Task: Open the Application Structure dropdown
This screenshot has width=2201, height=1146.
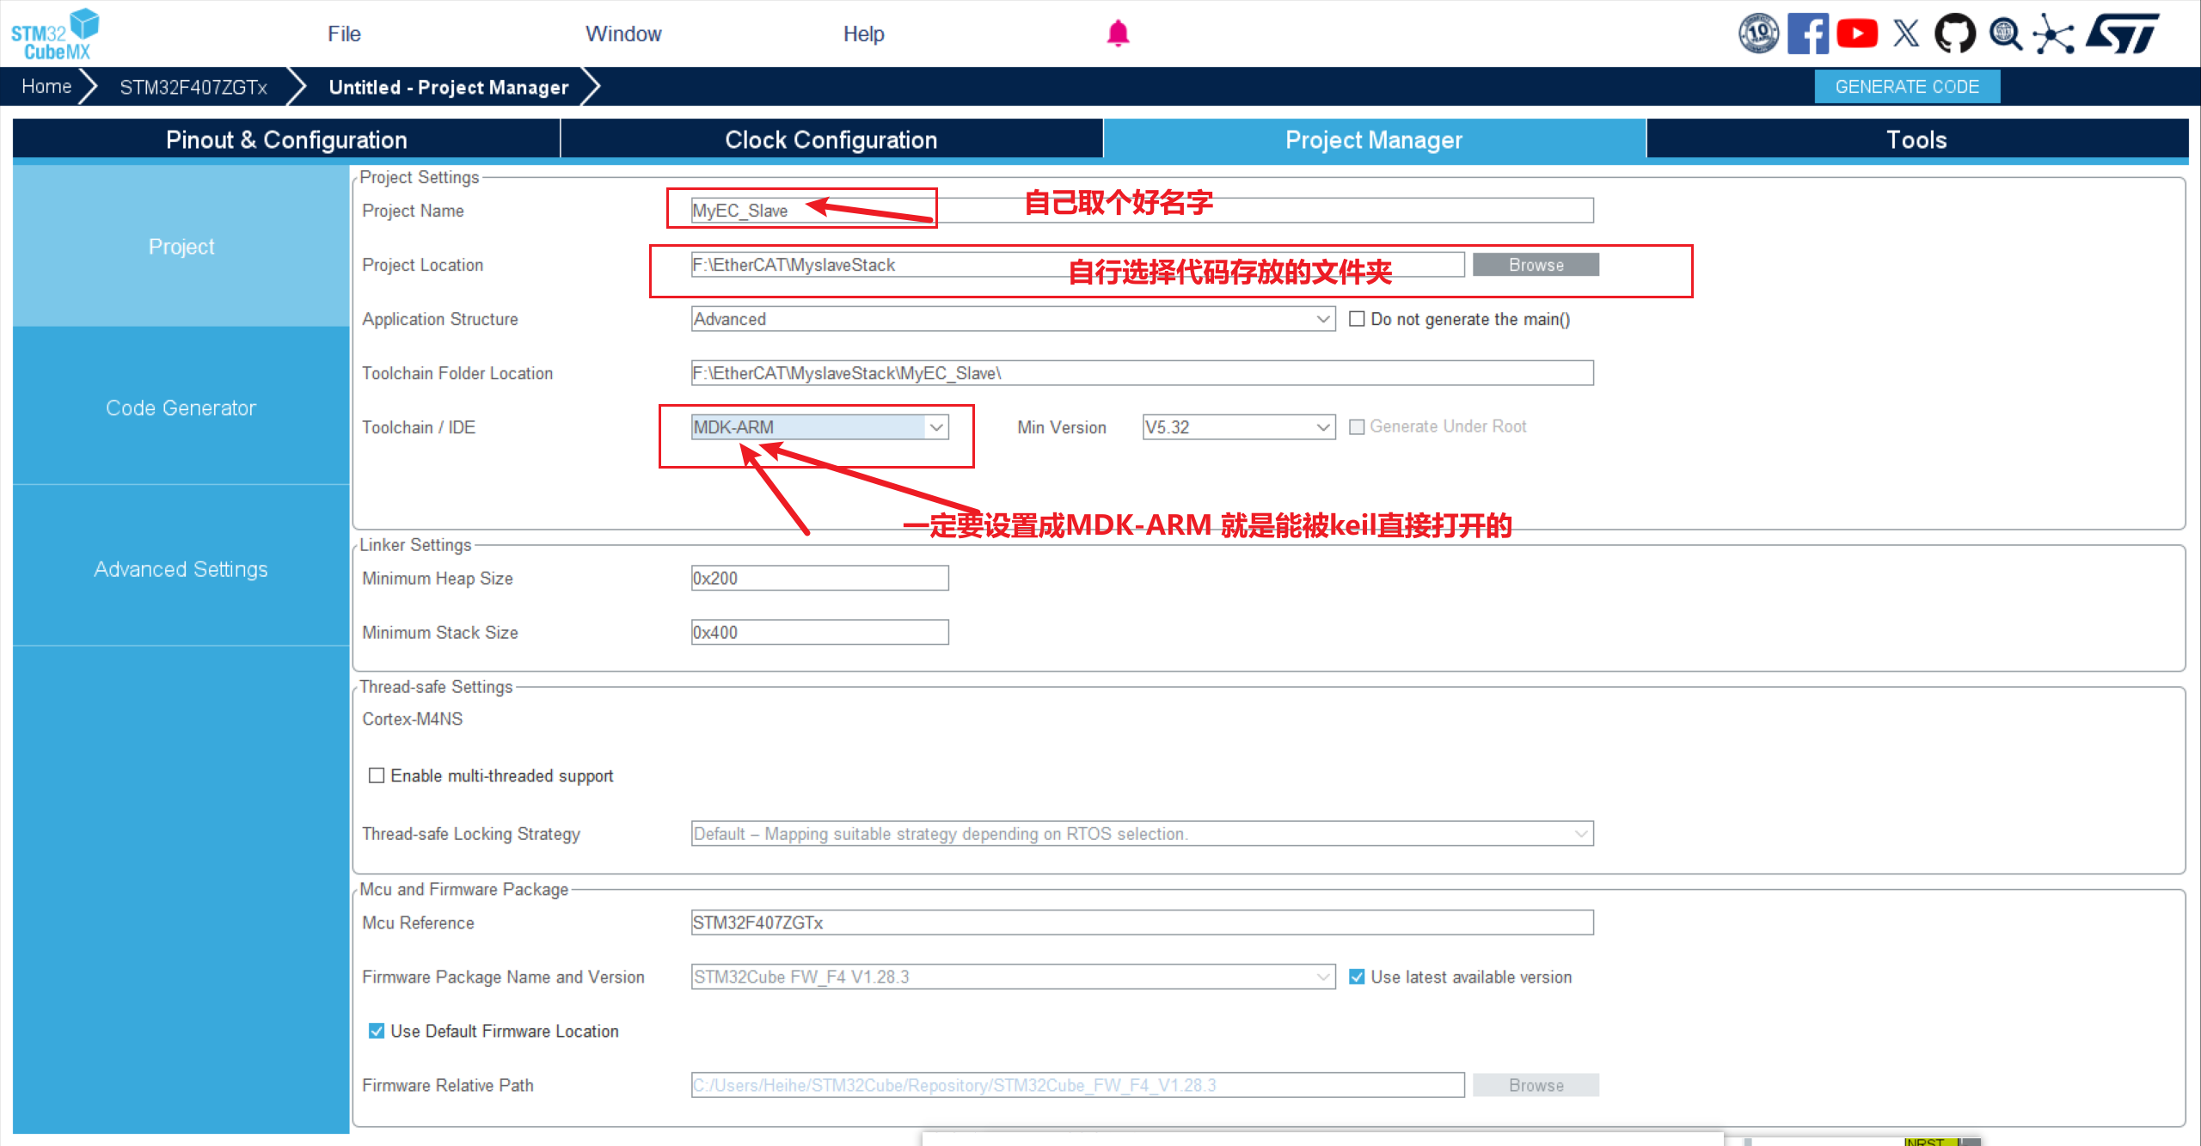Action: pyautogui.click(x=1322, y=319)
